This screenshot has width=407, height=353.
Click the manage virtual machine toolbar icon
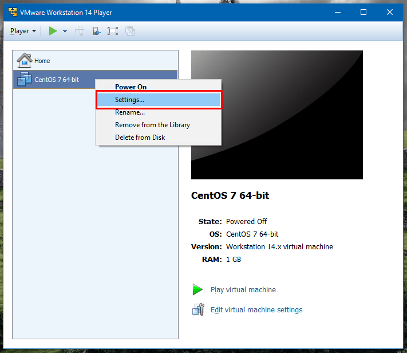(x=96, y=31)
